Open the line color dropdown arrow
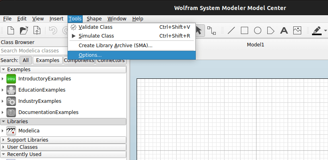 pyautogui.click(x=325, y=30)
